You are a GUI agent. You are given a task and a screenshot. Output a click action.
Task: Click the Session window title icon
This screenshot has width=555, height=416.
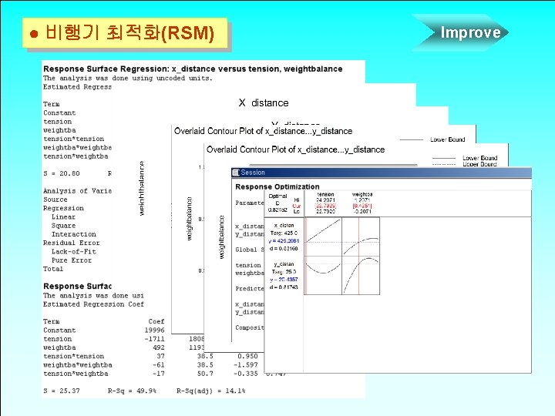click(x=236, y=173)
